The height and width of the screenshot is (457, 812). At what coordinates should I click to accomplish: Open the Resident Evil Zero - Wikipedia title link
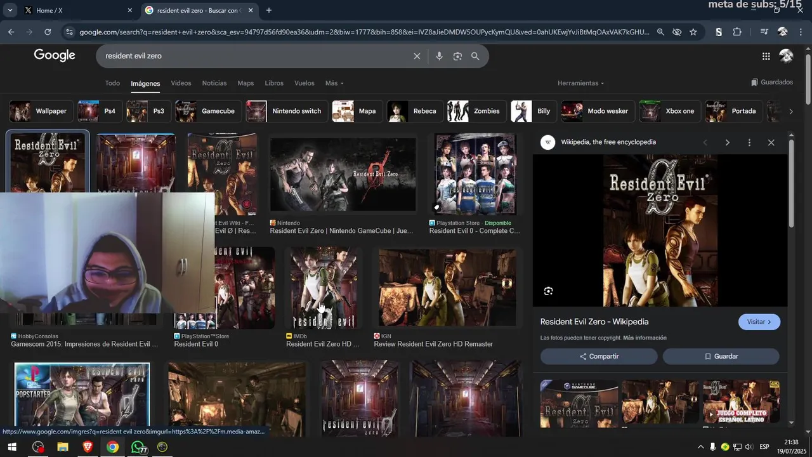(x=594, y=322)
